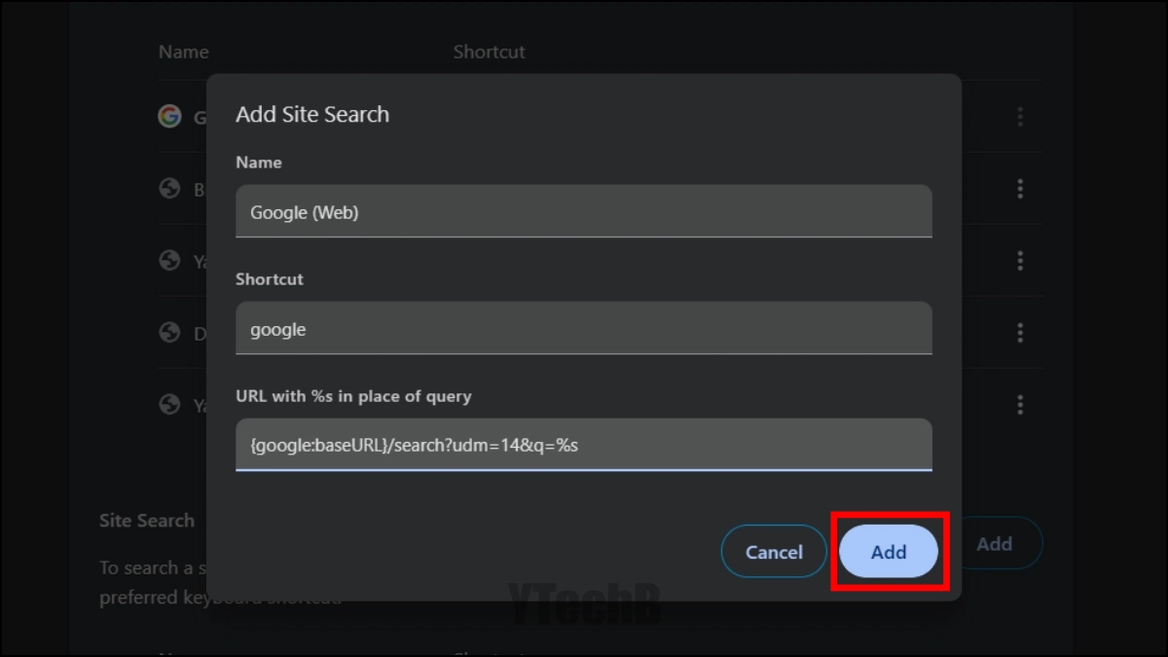1168x657 pixels.
Task: Click the Site Search heading behind the dialog
Action: point(147,521)
